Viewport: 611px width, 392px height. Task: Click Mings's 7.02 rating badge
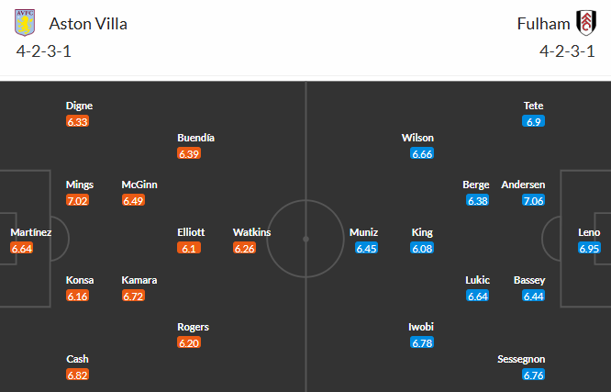(78, 200)
